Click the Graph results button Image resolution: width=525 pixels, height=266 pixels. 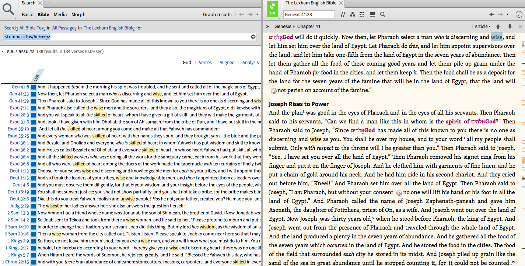(x=217, y=15)
